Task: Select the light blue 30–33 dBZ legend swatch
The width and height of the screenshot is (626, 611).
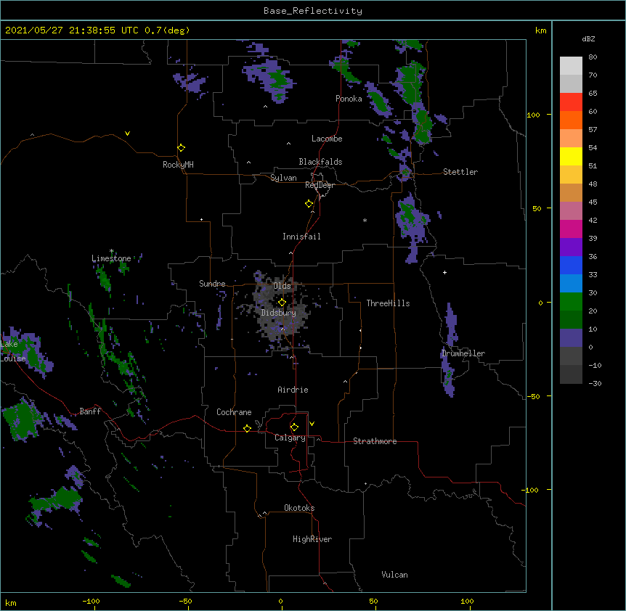Action: pos(571,284)
